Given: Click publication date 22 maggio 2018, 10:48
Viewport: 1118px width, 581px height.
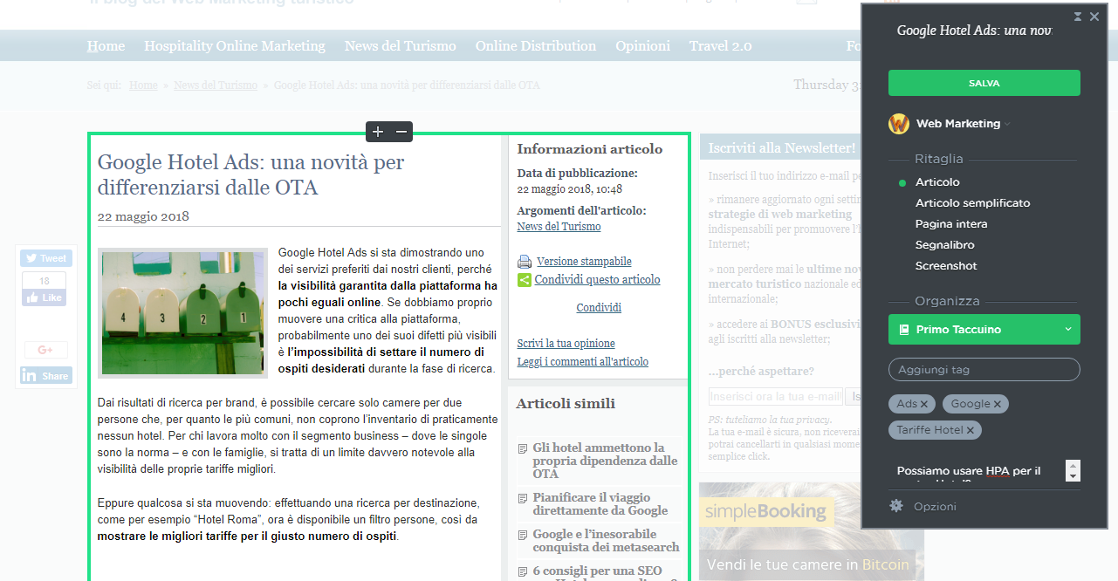Looking at the screenshot, I should 569,189.
